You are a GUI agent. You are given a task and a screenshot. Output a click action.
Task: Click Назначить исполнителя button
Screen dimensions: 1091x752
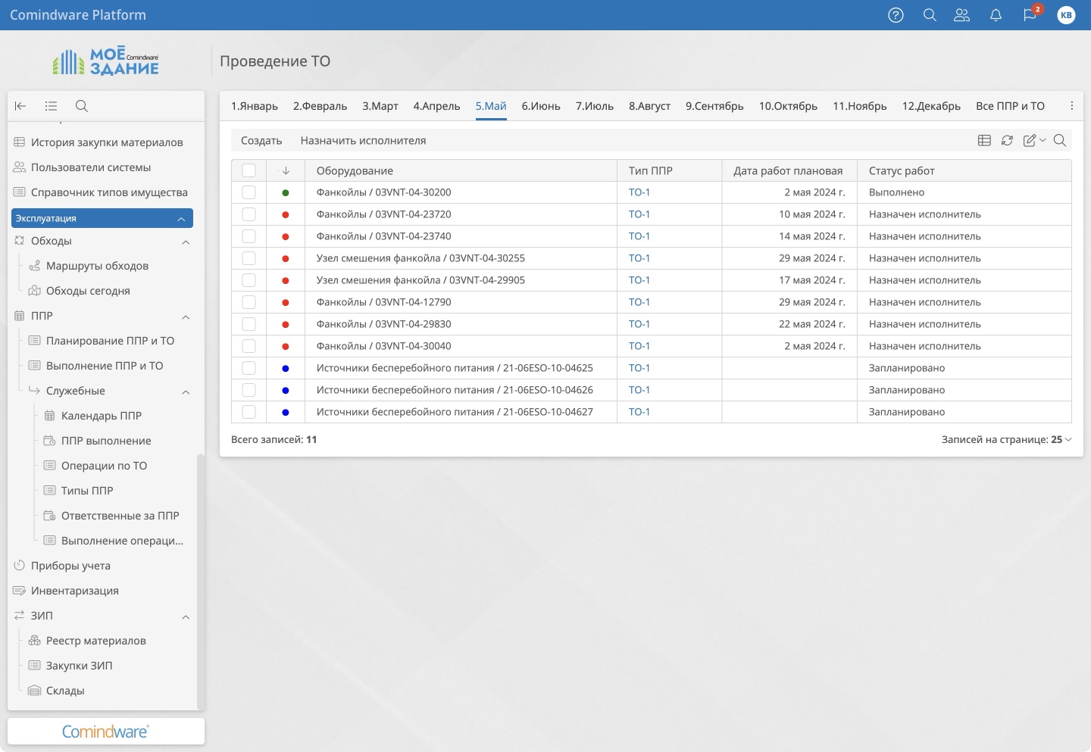click(363, 141)
